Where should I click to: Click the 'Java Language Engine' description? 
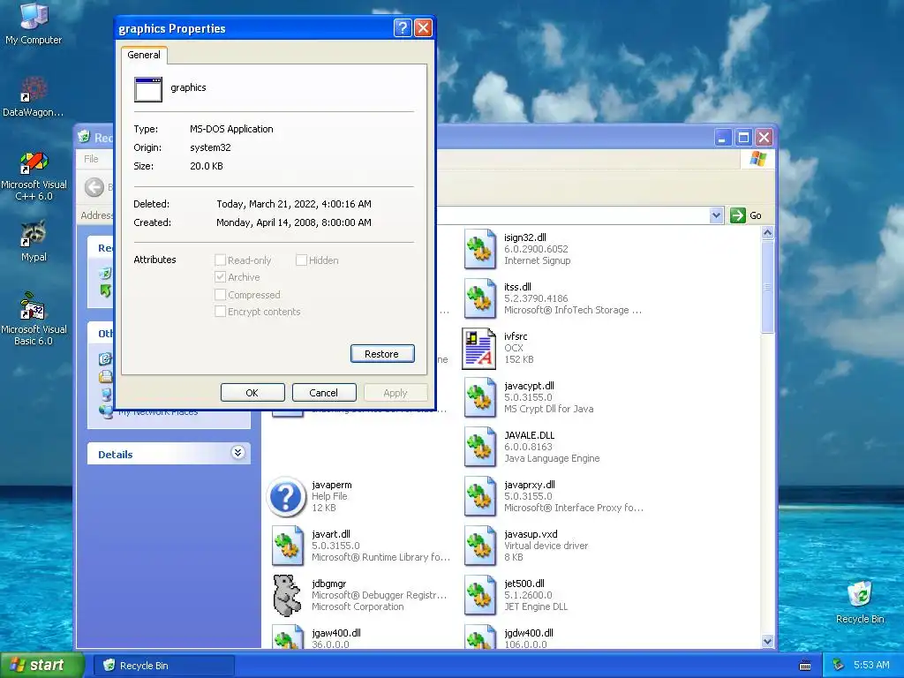[x=552, y=458]
